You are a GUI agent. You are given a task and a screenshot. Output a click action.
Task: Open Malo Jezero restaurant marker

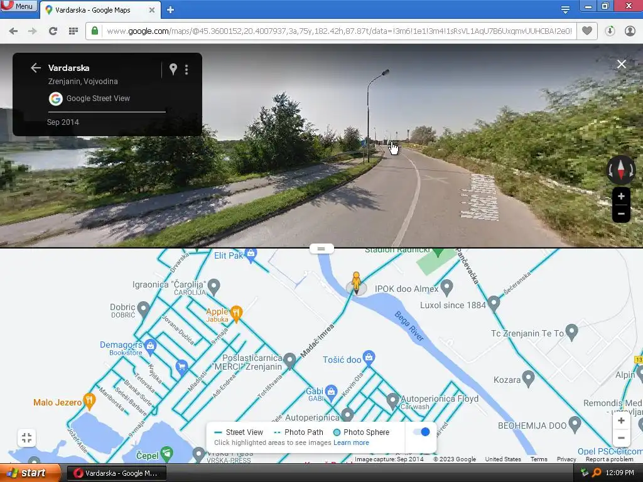(x=89, y=401)
